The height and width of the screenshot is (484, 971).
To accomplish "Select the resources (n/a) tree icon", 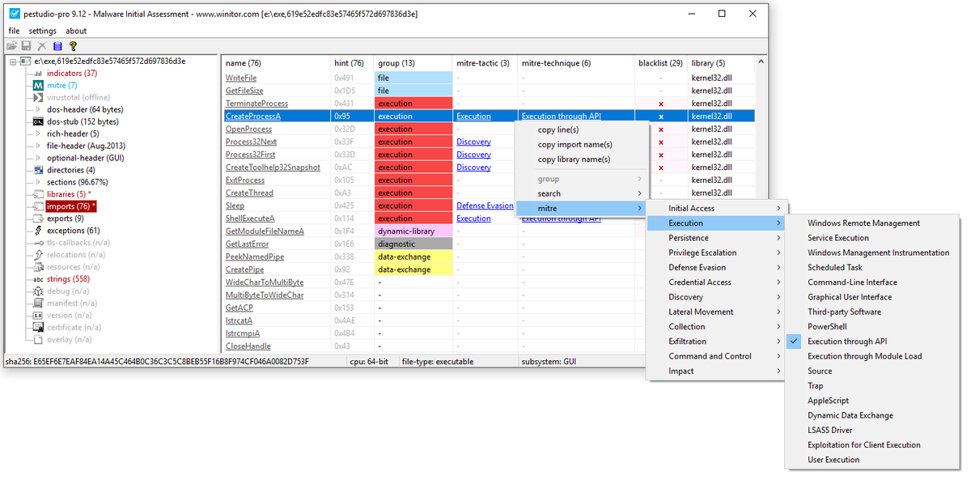I will [x=38, y=267].
